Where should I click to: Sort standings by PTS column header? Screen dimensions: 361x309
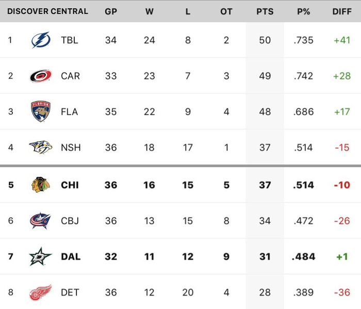(x=265, y=11)
